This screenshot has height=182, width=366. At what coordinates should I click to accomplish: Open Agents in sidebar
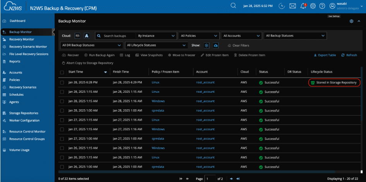coord(14,102)
